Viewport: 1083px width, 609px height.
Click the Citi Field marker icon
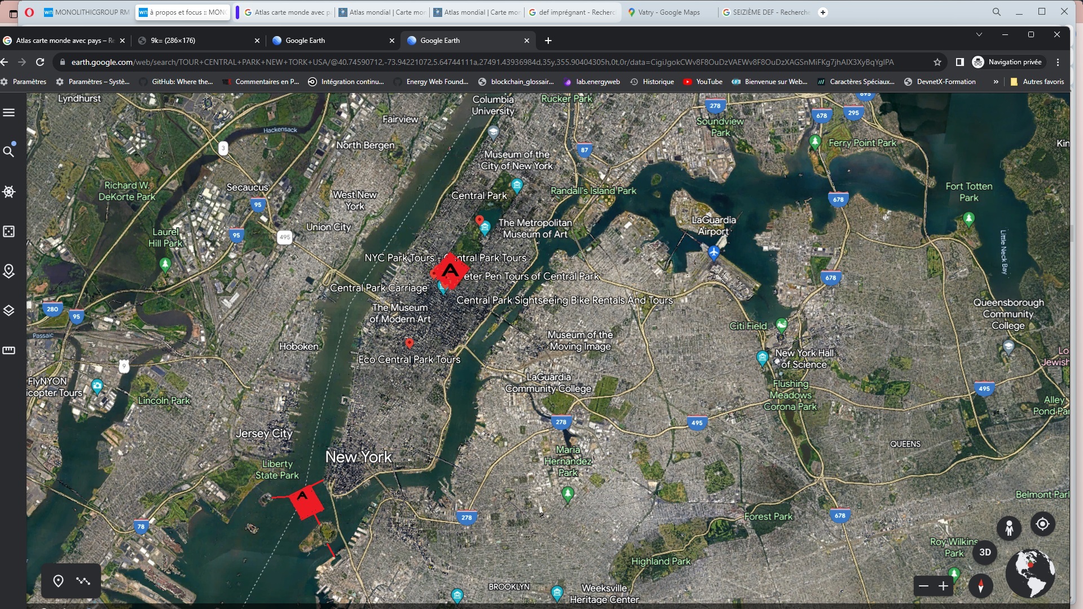(x=782, y=325)
